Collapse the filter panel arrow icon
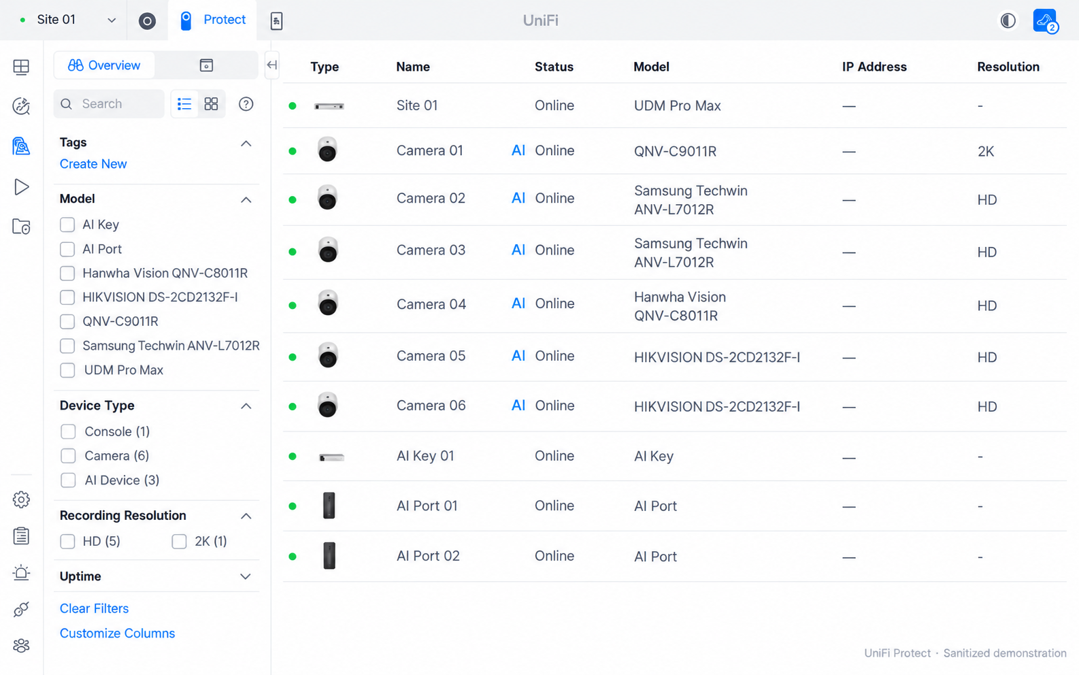 pyautogui.click(x=271, y=65)
